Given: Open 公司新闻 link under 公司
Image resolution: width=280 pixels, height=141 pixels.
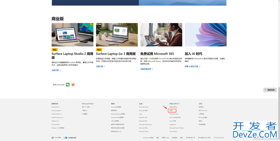Looking at the screenshot, I should [x=201, y=114].
